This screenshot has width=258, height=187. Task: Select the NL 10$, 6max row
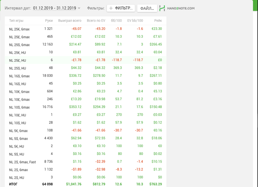pos(86,107)
